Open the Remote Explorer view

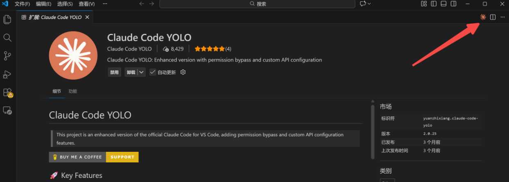[x=7, y=110]
